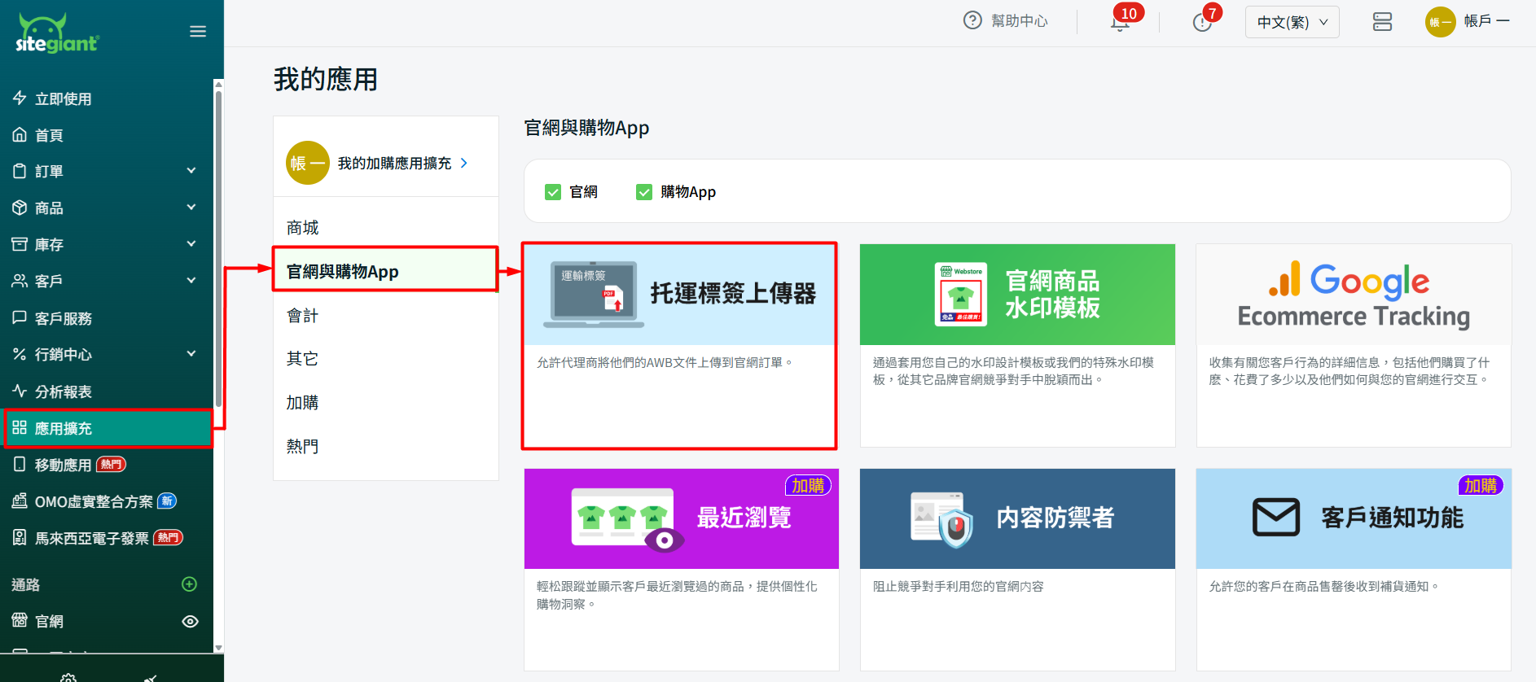Open the 托運標籤上傳器 app card
This screenshot has width=1536, height=682.
coord(679,345)
